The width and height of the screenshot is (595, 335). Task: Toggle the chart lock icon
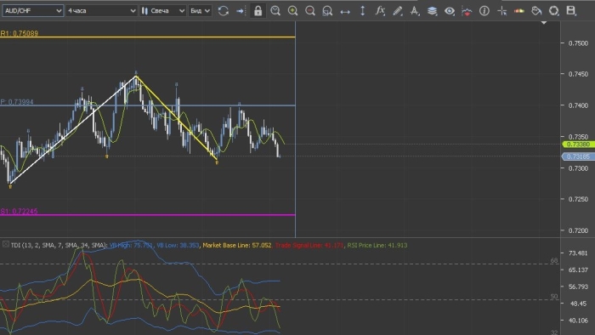[258, 10]
